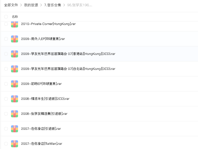Tick the checkbox for 2009-局外人EP[环球复黑].rar
The height and width of the screenshot is (149, 198).
[6, 39]
